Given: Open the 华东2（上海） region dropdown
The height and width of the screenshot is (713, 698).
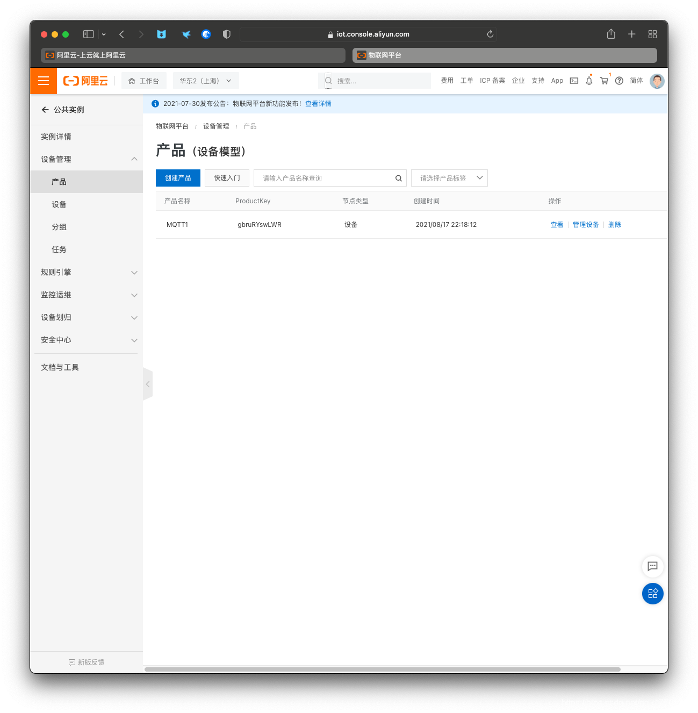Looking at the screenshot, I should click(x=205, y=81).
